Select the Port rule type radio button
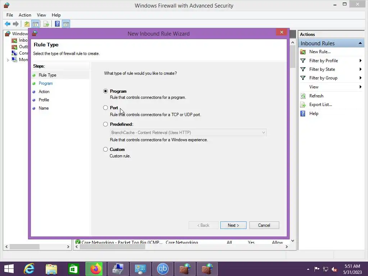This screenshot has height=276, width=368. pos(105,108)
